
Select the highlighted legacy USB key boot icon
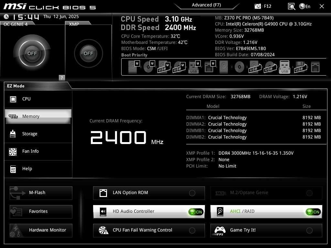[x=284, y=67]
